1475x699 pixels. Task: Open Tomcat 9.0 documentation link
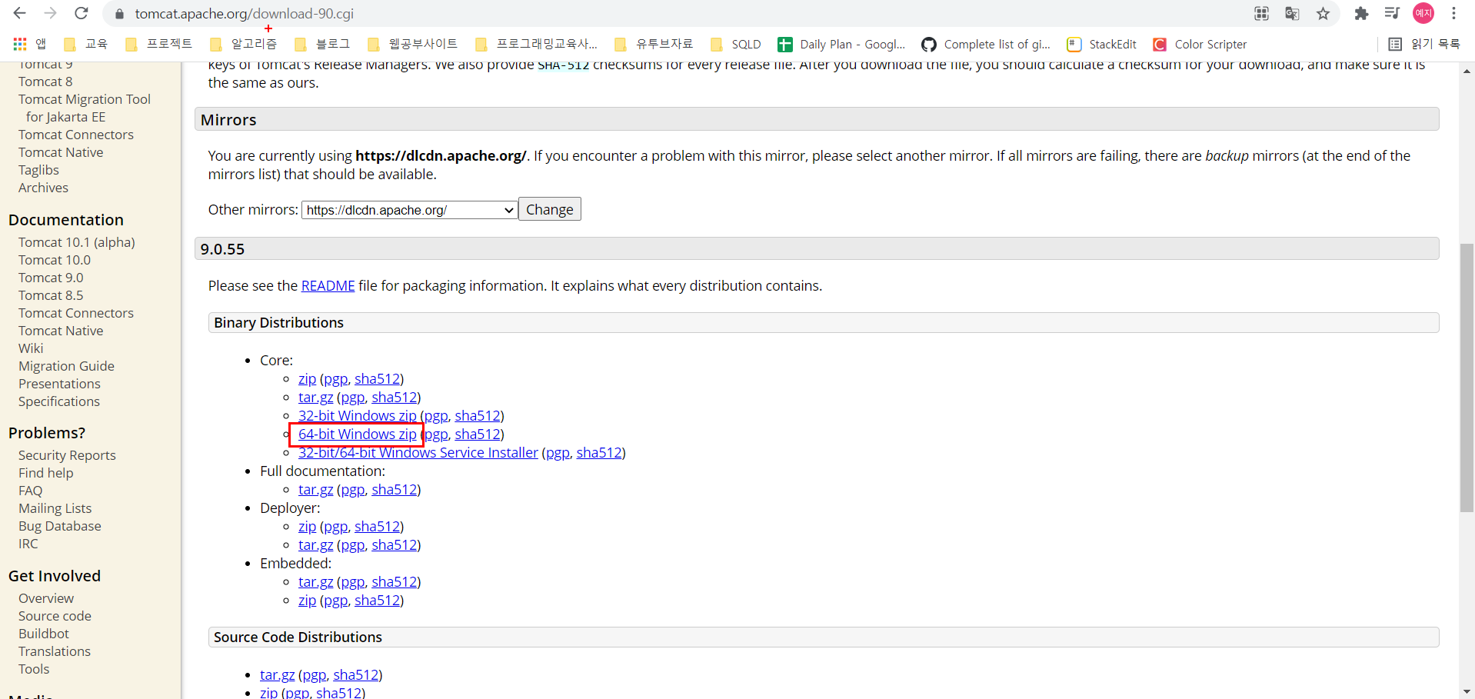51,278
